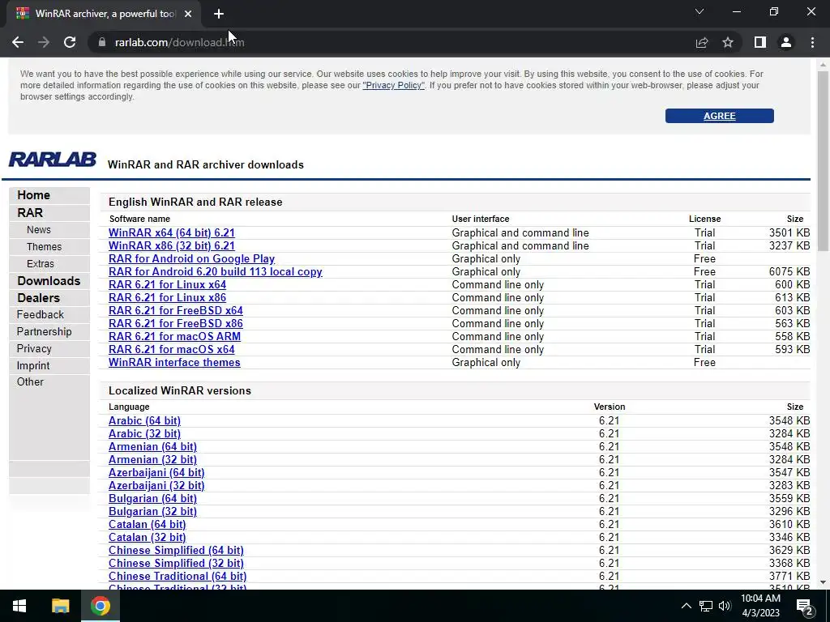Download RAR 6.21 for macOS ARM
Screen dimensions: 830x622
175,336
